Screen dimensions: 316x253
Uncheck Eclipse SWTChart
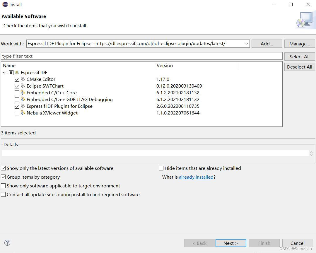click(x=17, y=86)
